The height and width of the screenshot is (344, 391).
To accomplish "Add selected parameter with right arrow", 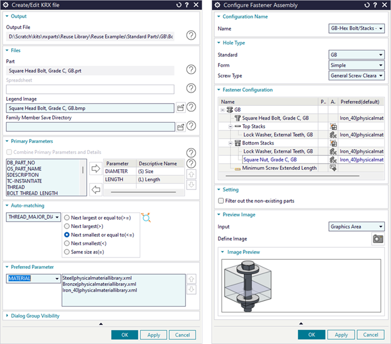I will coord(96,169).
